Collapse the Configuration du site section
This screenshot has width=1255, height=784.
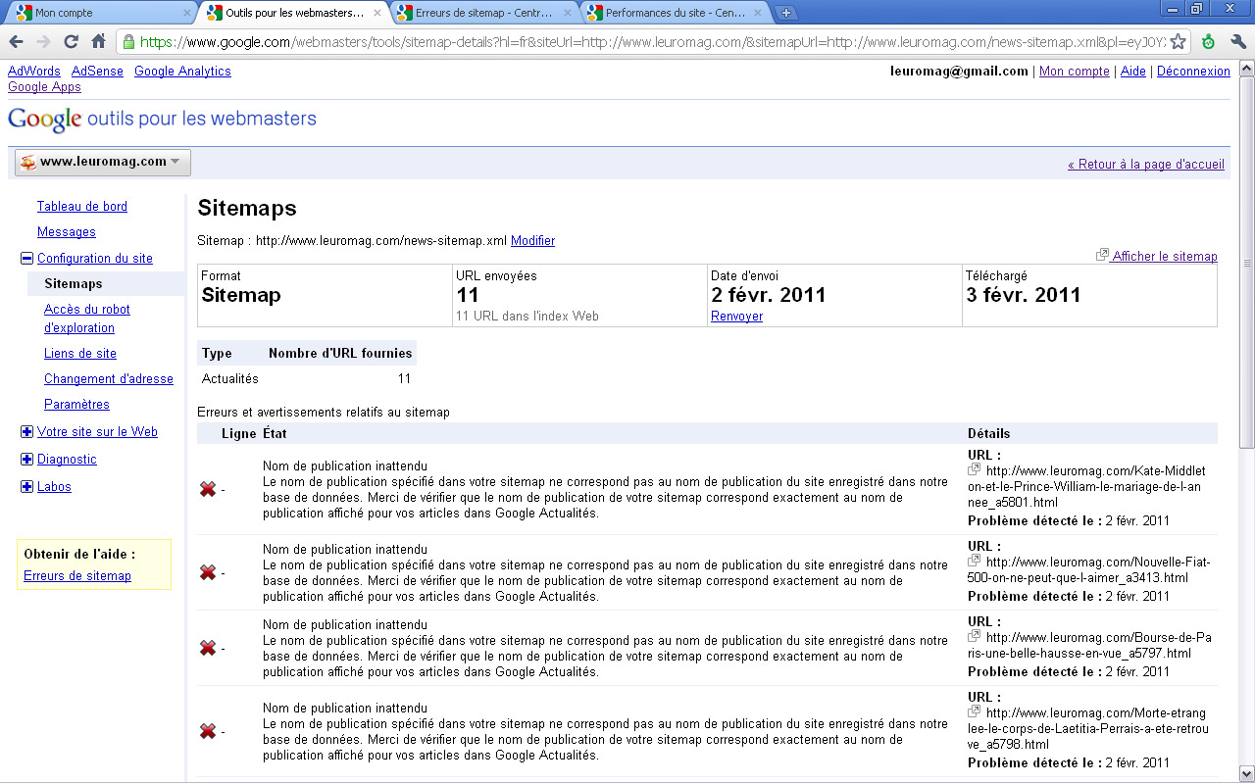pyautogui.click(x=26, y=259)
